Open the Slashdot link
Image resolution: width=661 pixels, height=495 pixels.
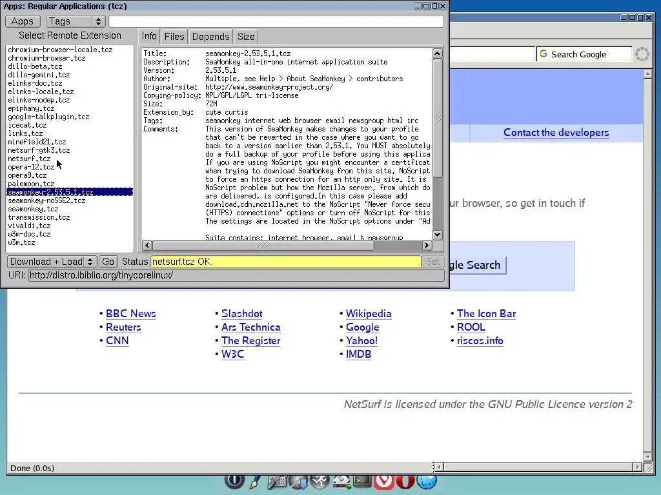tap(242, 314)
